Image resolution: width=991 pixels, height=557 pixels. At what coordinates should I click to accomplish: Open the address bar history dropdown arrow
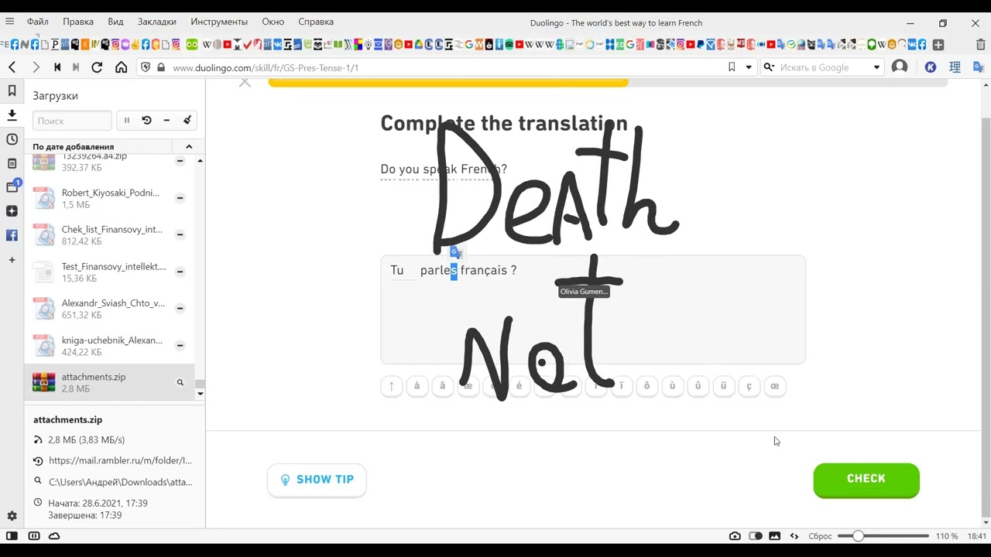pyautogui.click(x=749, y=67)
